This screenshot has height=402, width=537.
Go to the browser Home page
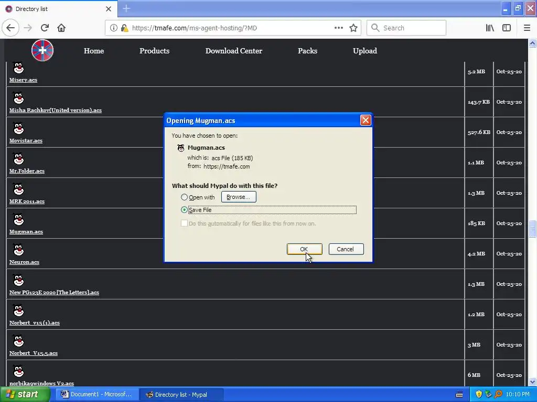coord(61,28)
